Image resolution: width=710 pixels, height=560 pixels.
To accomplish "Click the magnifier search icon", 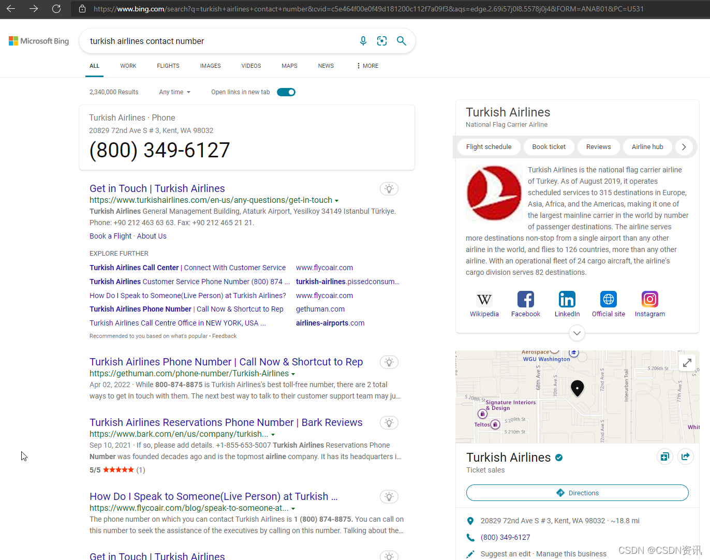I will [x=401, y=41].
